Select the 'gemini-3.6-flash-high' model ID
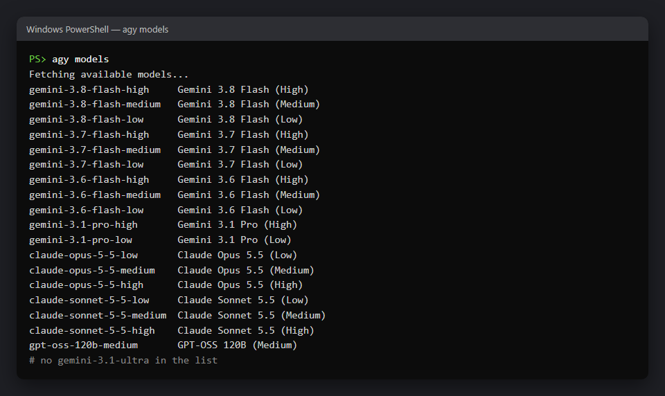Image resolution: width=665 pixels, height=396 pixels. 89,180
